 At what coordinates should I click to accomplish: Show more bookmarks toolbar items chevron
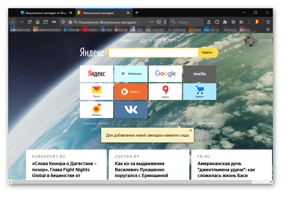[x=268, y=30]
